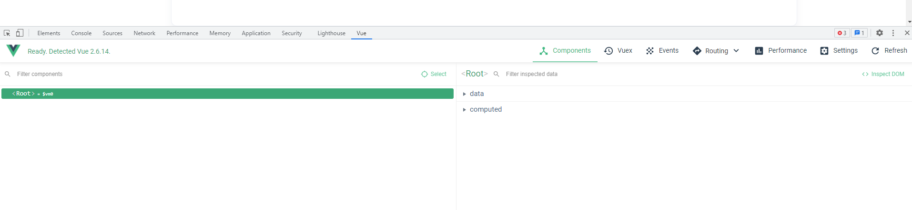
Task: Open DevTools settings gear icon
Action: tap(880, 33)
